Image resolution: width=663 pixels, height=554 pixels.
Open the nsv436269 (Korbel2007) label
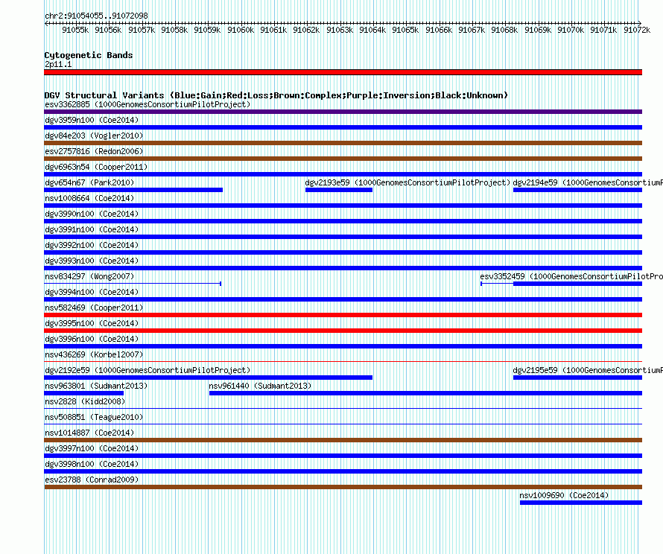click(x=94, y=354)
